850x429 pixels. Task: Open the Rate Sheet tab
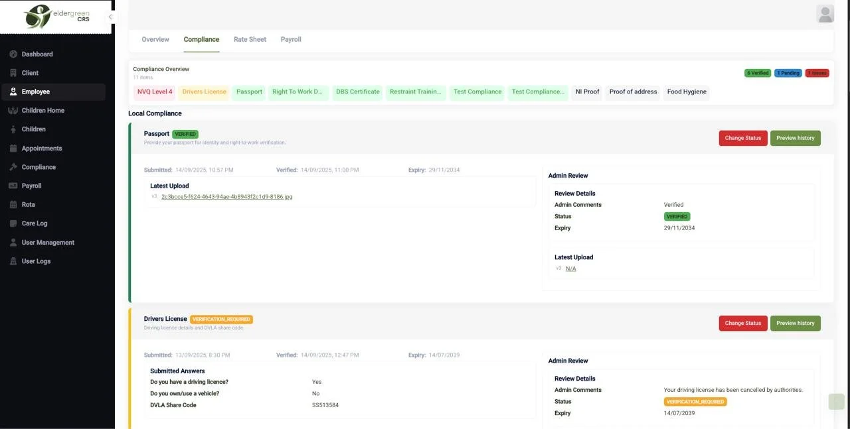point(250,39)
